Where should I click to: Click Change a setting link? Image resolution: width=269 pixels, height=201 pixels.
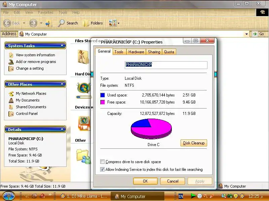point(30,68)
